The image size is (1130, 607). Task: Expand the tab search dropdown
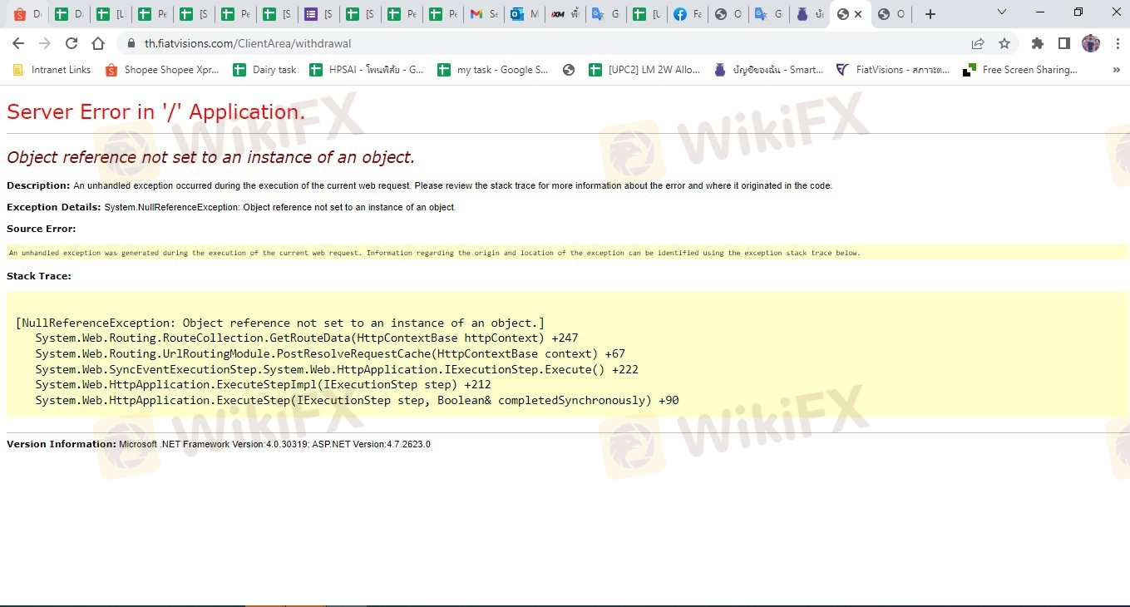coord(1001,13)
